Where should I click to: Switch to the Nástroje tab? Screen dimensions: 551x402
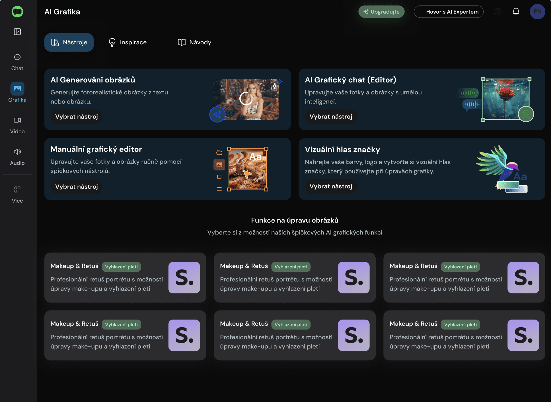(69, 42)
